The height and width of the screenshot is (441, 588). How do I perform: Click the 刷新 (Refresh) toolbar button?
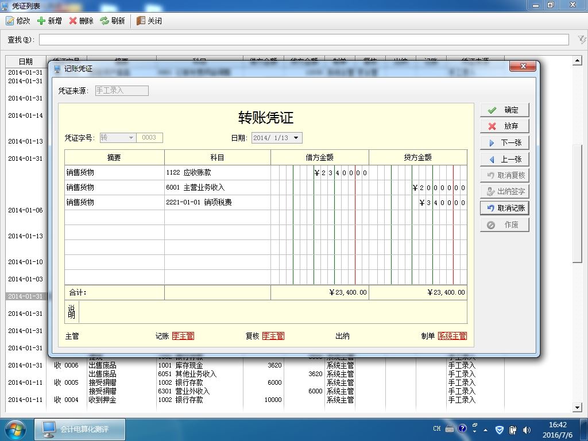(113, 21)
